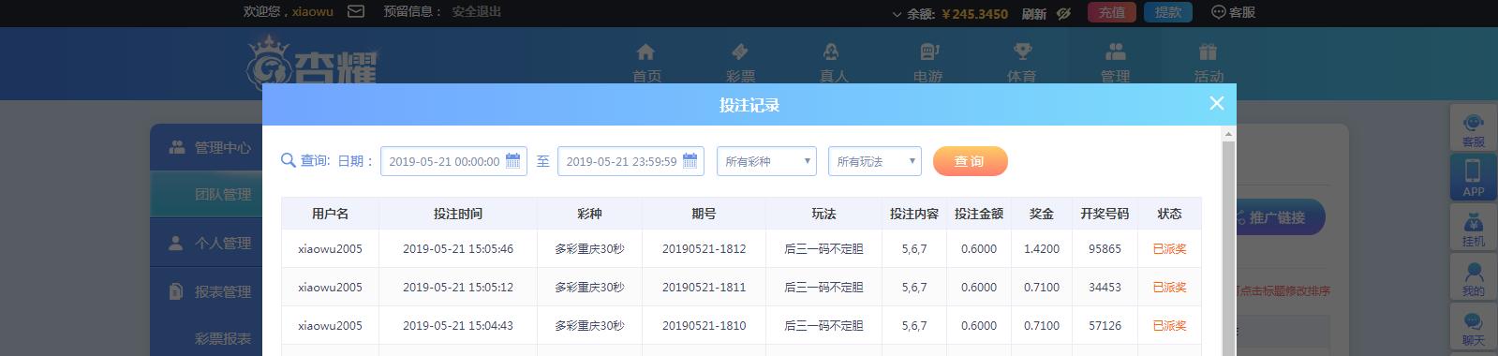Click 安全退出 logout link
This screenshot has height=356, width=1498.
tap(476, 12)
